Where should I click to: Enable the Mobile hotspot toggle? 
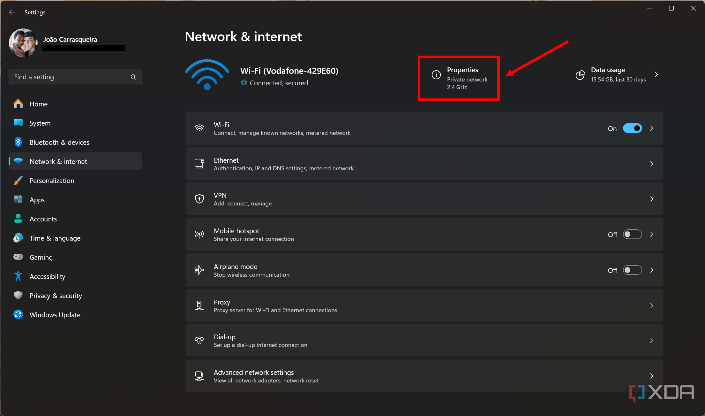(632, 235)
